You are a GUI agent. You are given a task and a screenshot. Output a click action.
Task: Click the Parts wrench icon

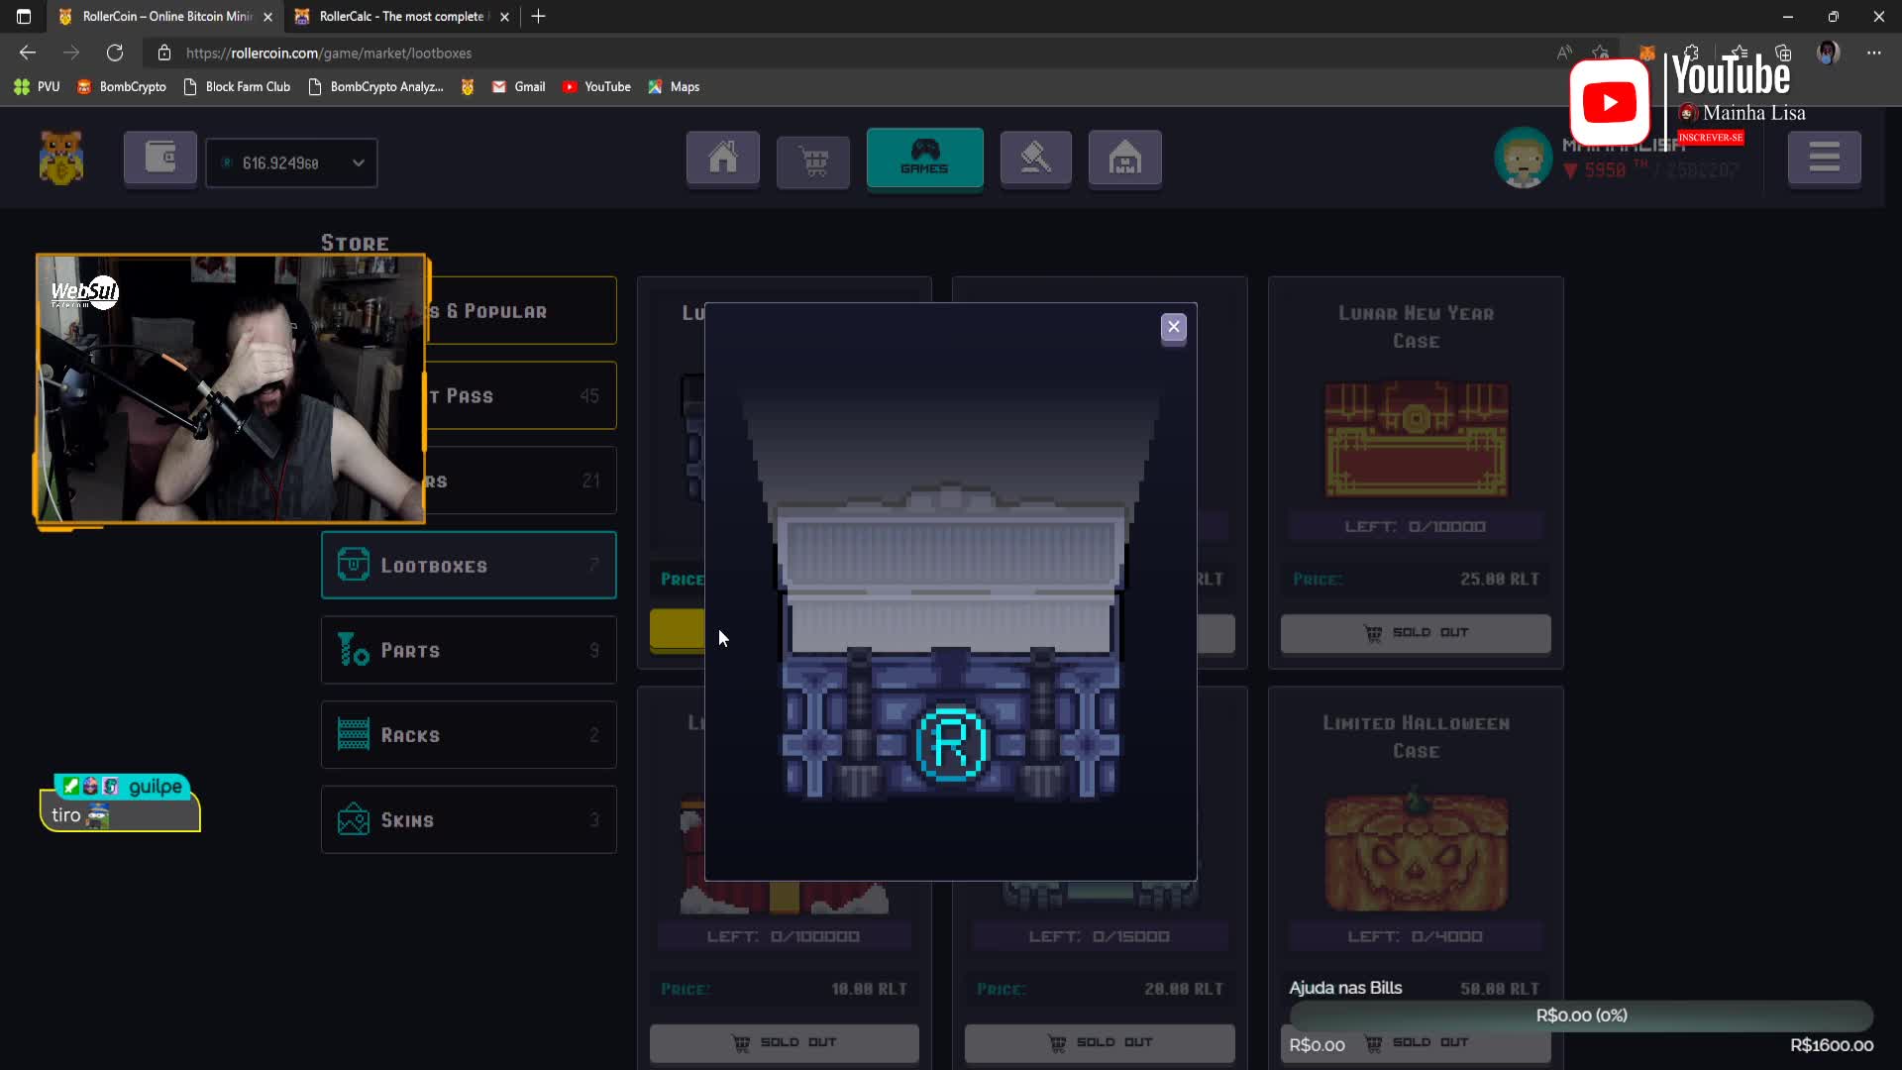353,650
